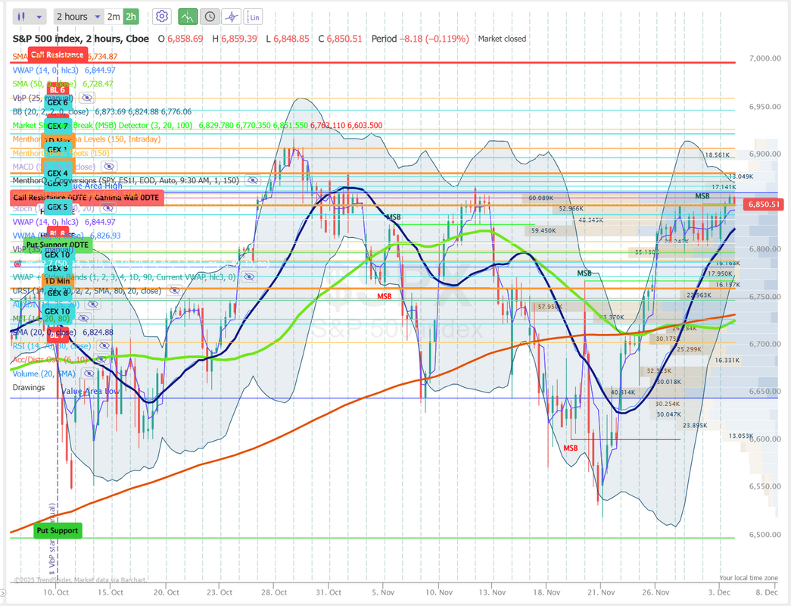Select the 2m timeframe shortcut
The height and width of the screenshot is (606, 791).
pos(113,17)
